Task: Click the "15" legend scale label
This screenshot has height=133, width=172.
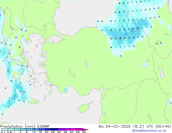Action: (x=40, y=132)
